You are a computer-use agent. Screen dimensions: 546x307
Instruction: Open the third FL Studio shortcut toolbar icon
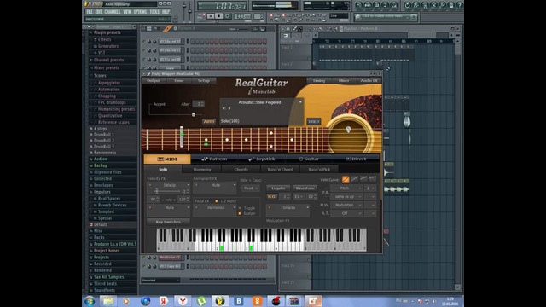[376, 5]
